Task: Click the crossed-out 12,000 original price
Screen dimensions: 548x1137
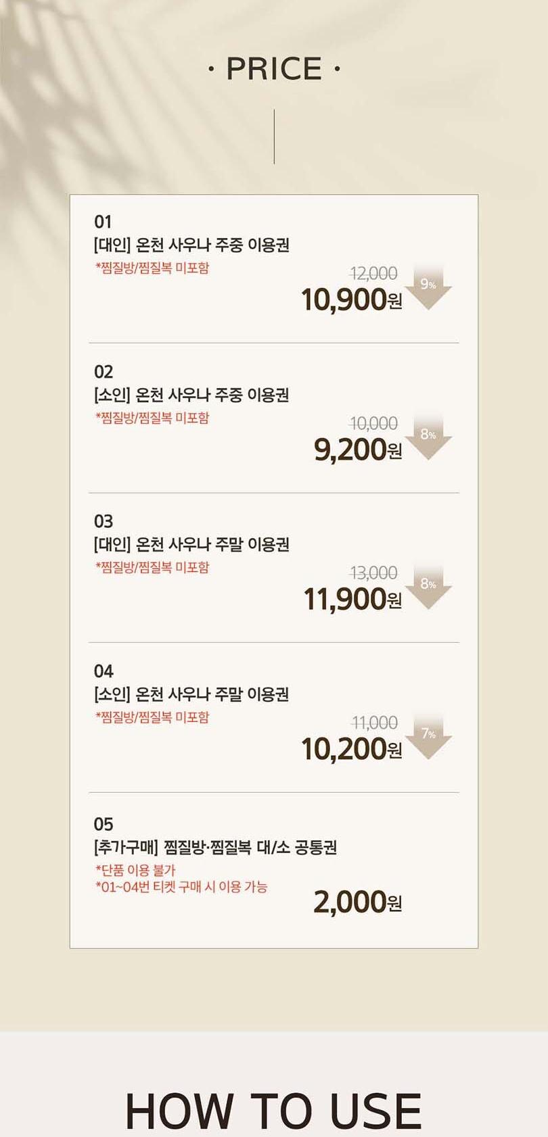Action: tap(373, 274)
